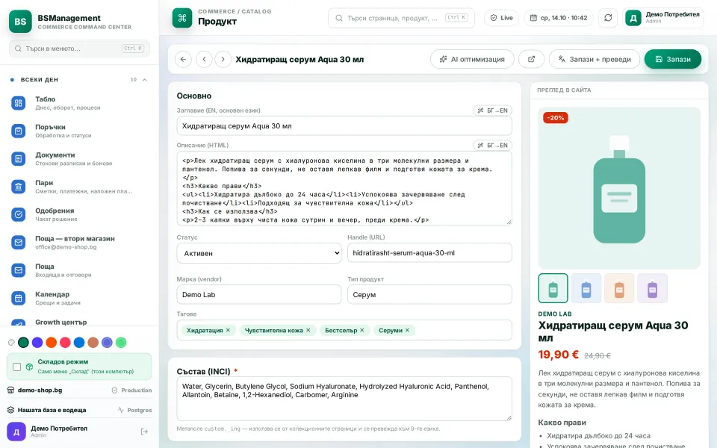717x448 pixels.
Task: Click into the Тип продукт field
Action: 429,294
